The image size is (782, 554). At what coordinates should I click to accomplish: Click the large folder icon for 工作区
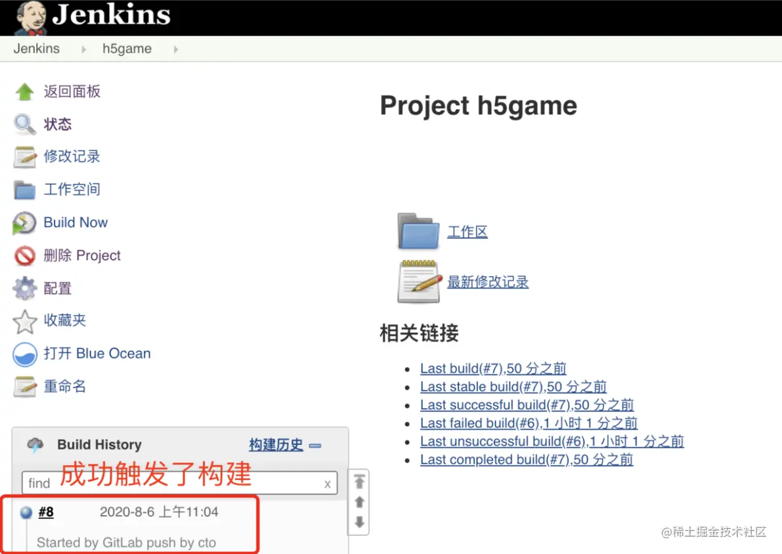click(418, 231)
